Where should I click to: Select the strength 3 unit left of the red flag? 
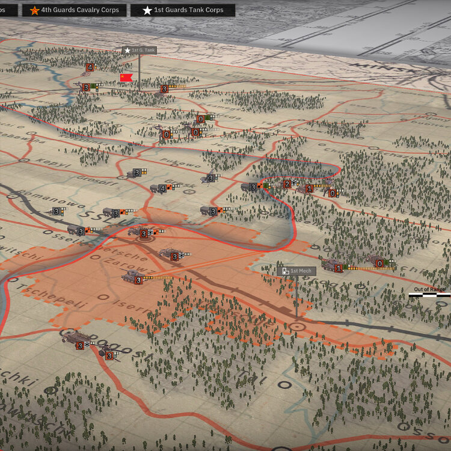[87, 88]
